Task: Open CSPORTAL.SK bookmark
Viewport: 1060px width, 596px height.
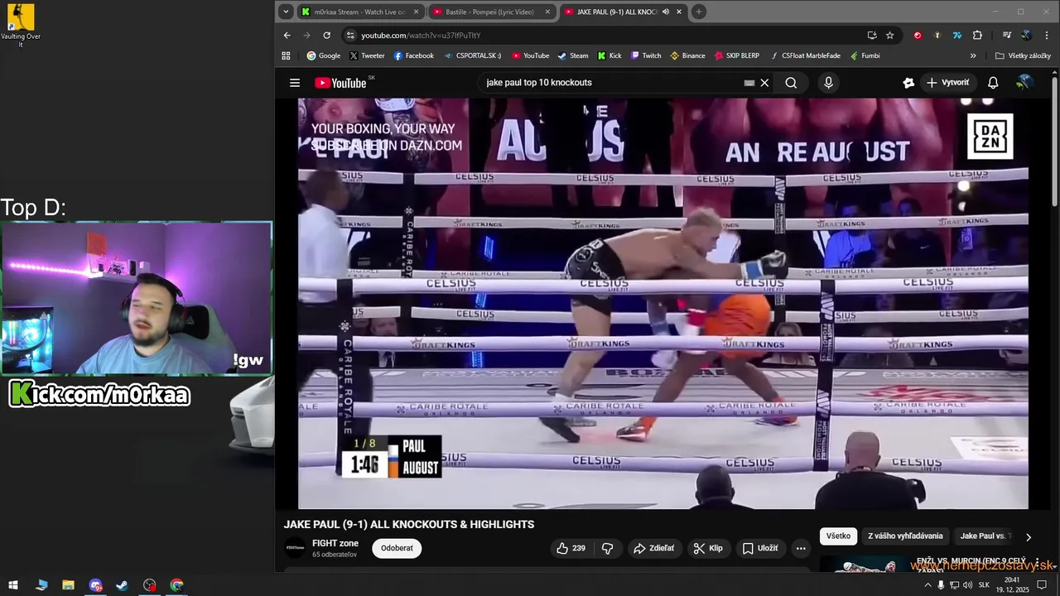Action: point(472,55)
